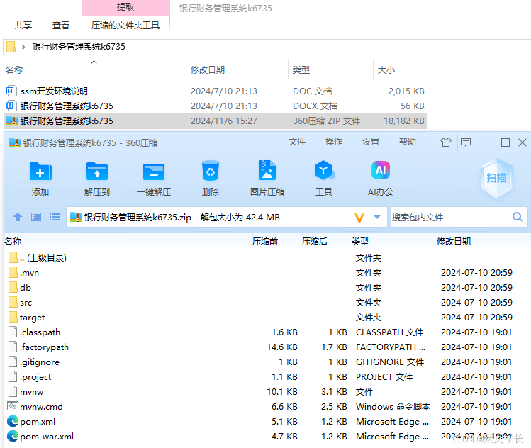Expand the archive path dropdown arrow
Image resolution: width=531 pixels, height=448 pixels.
pyautogui.click(x=377, y=217)
